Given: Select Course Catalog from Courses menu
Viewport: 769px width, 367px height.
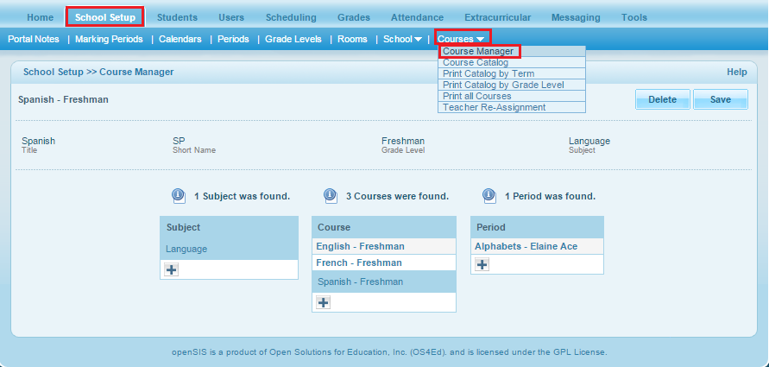Looking at the screenshot, I should click(x=476, y=63).
